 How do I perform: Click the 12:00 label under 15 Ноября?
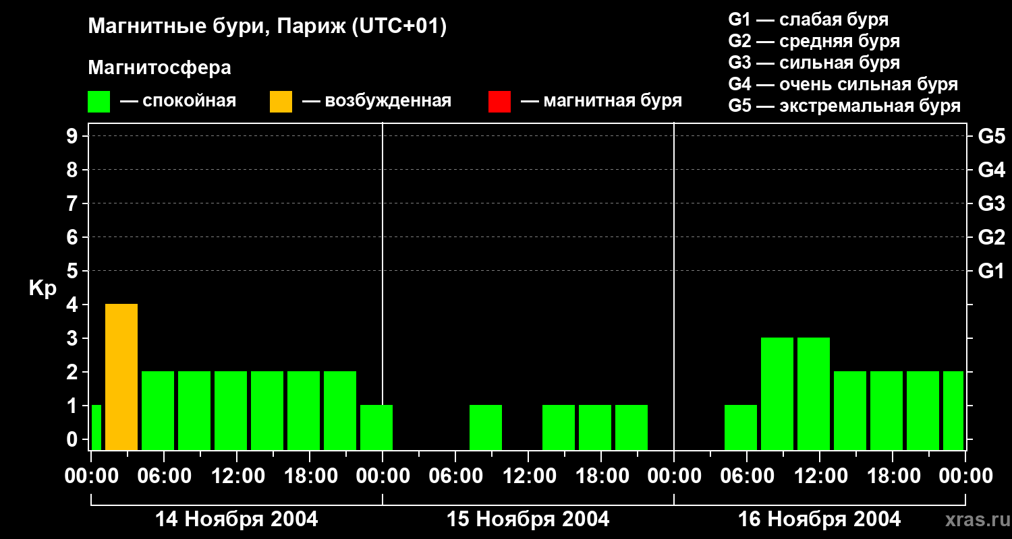[x=528, y=476]
